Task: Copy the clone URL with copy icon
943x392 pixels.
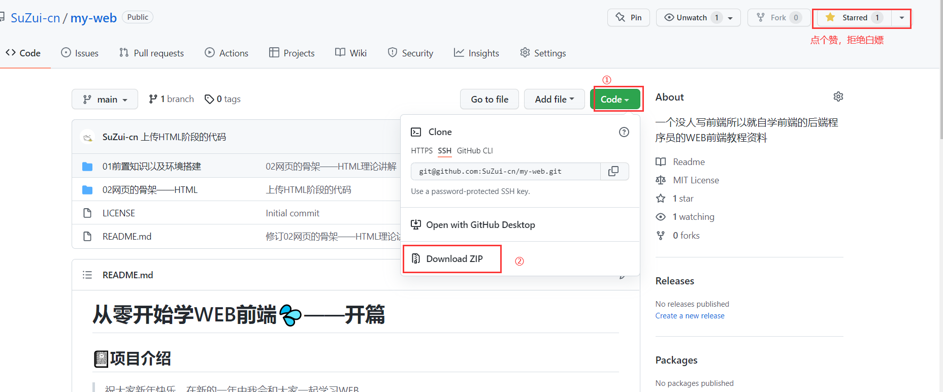Action: (614, 172)
